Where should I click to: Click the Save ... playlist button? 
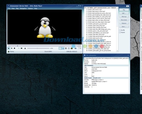click(x=124, y=27)
